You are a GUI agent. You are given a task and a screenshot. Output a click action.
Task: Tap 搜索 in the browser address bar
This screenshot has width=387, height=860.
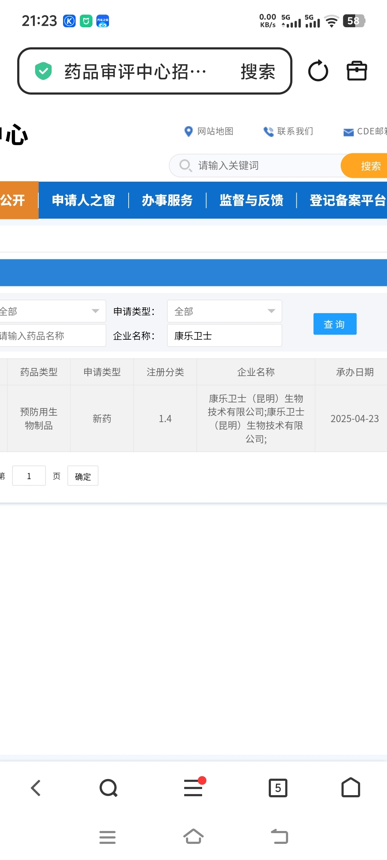point(258,71)
